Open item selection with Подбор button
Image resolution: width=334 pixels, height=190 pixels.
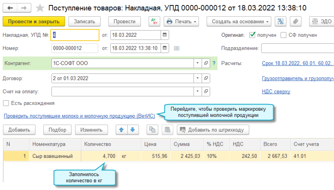(57, 130)
